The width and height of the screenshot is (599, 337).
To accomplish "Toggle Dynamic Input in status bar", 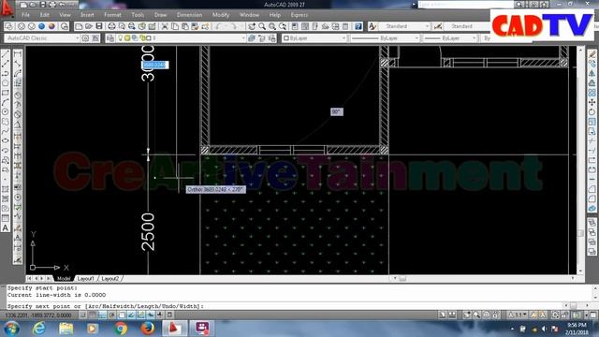I will pos(151,315).
